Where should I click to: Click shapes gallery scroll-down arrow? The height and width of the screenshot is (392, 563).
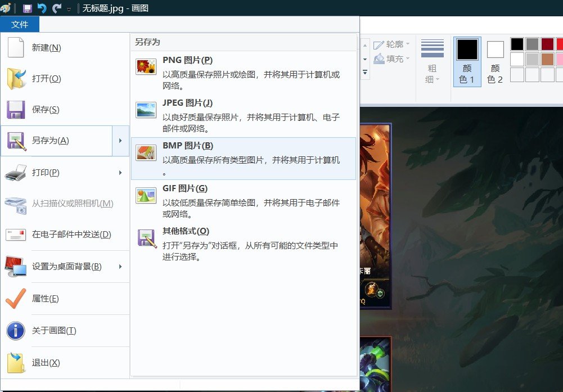(x=365, y=59)
